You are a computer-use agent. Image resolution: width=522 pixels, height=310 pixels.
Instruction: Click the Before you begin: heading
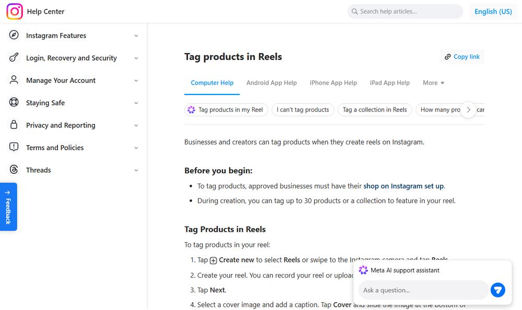[218, 171]
